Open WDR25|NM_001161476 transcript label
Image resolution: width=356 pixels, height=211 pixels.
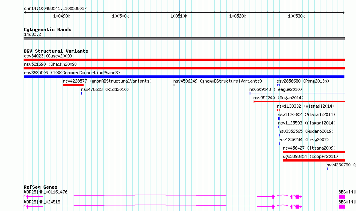click(x=46, y=192)
